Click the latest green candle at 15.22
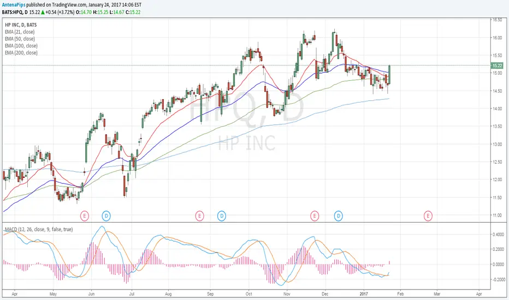This screenshot has height=300, width=509. coord(389,75)
